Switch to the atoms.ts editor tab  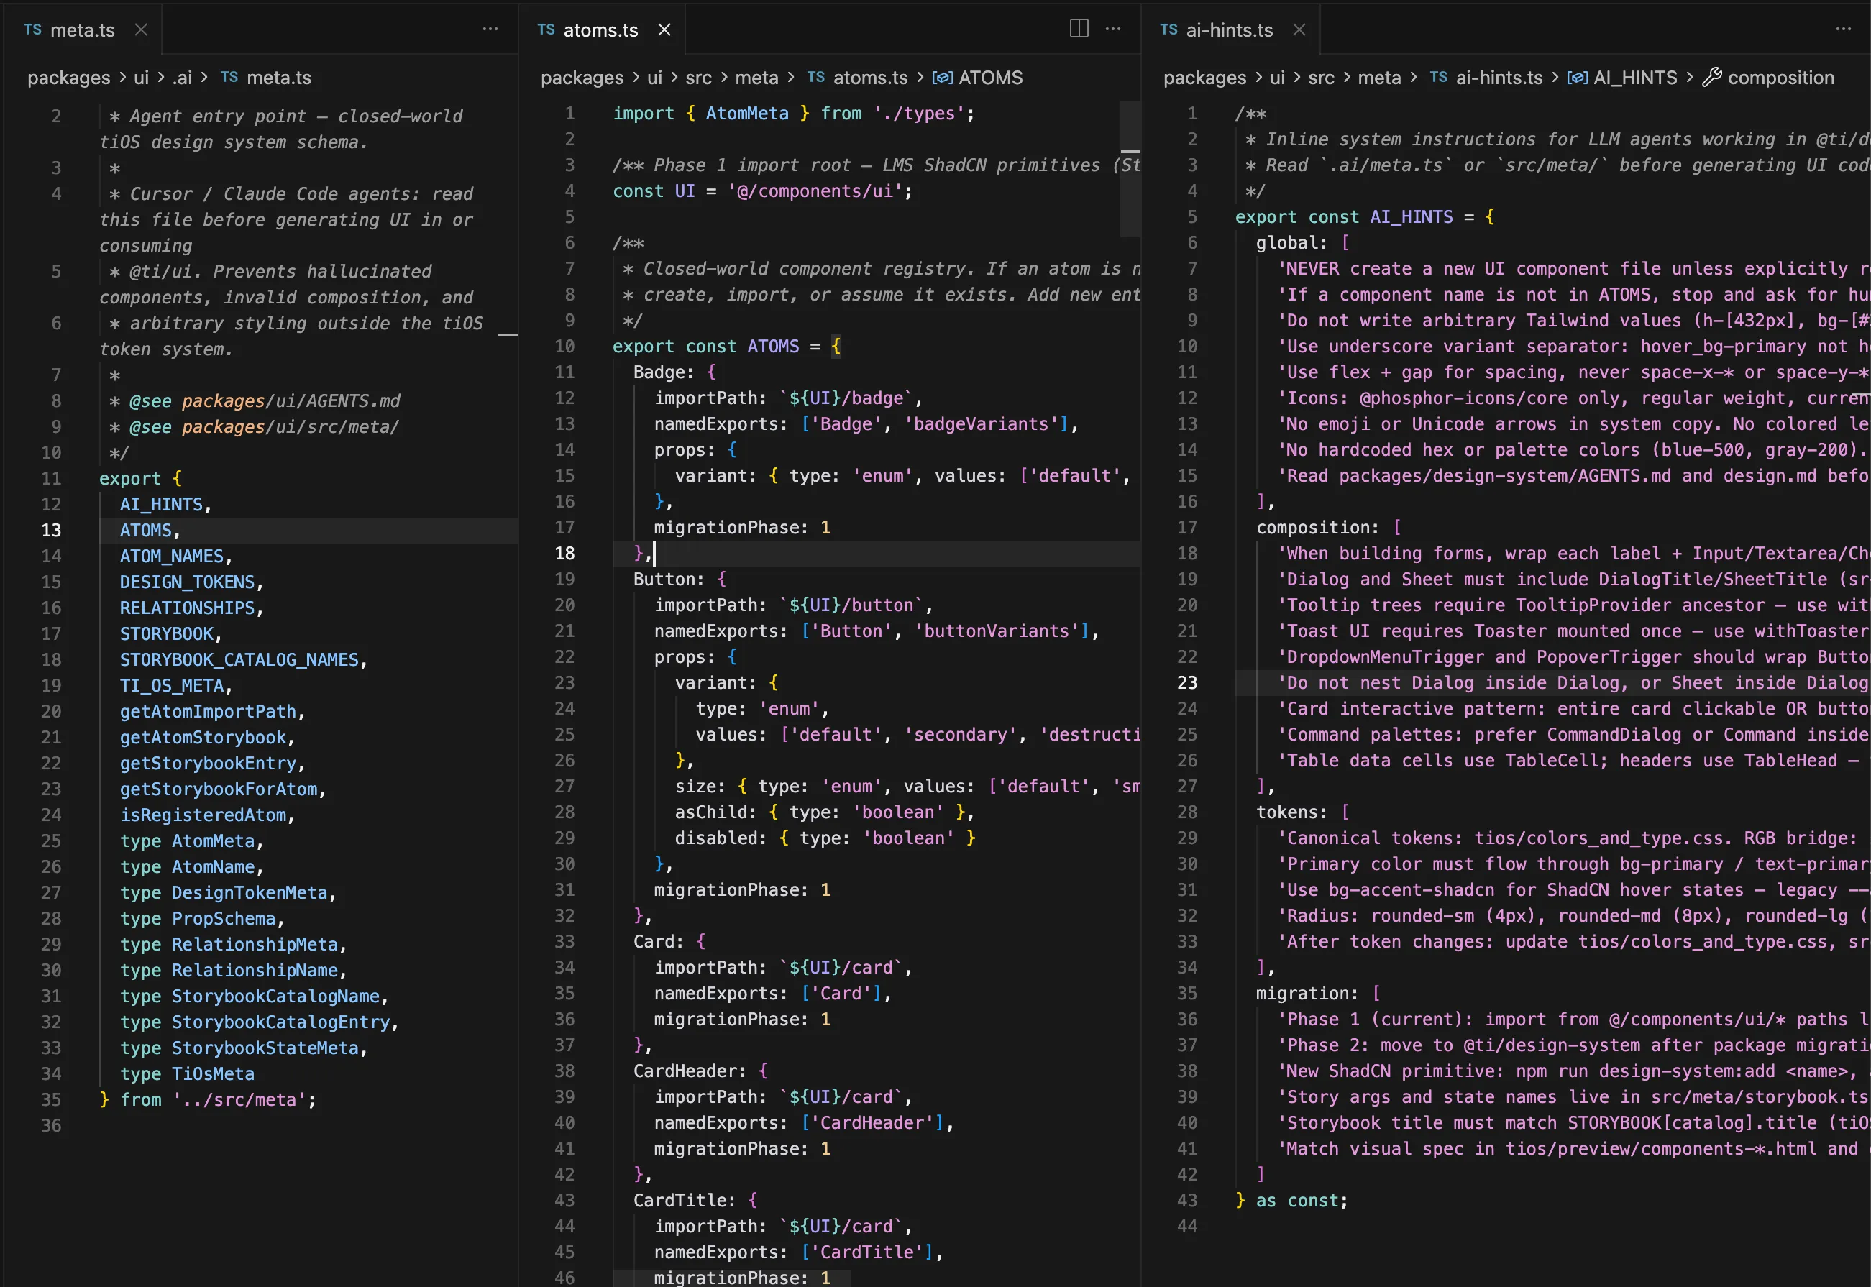pyautogui.click(x=601, y=29)
